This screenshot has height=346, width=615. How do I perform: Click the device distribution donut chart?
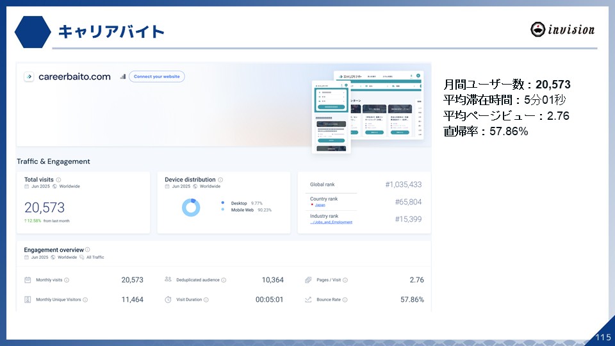coord(191,207)
